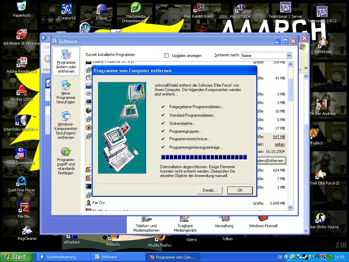Open RegCleaner desktop icon
Viewport: 349px width, 262px height.
click(x=27, y=233)
